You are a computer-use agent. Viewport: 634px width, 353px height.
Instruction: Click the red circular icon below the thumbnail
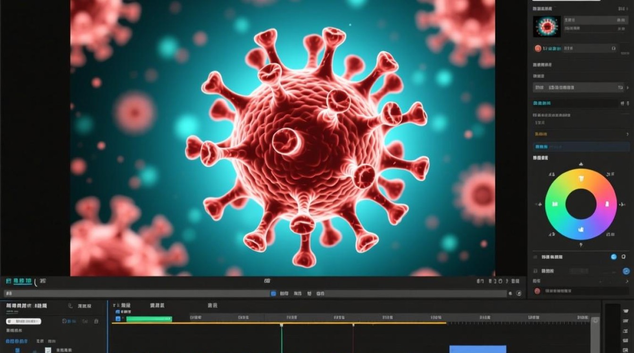[x=538, y=48]
